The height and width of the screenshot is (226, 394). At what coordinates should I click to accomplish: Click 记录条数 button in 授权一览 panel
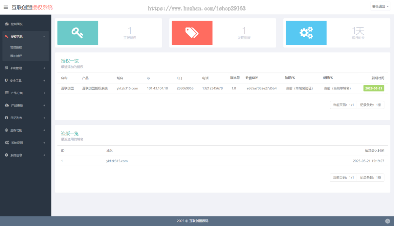[371, 105]
